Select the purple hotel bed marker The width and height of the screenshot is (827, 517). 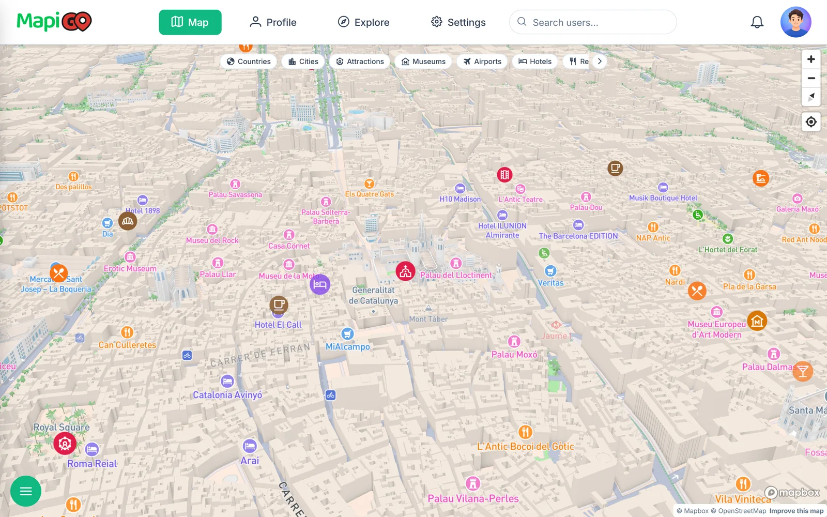click(320, 284)
